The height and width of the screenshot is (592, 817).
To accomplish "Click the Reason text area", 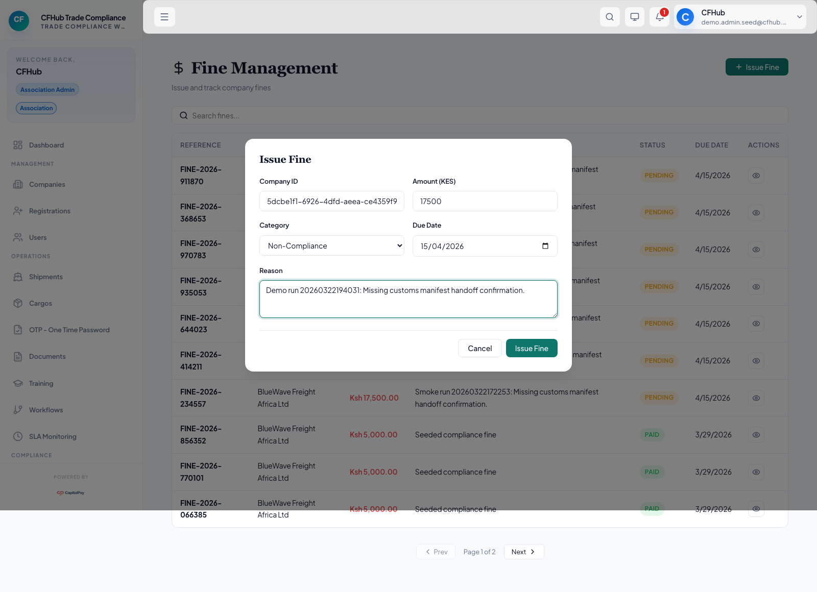I will 408,299.
